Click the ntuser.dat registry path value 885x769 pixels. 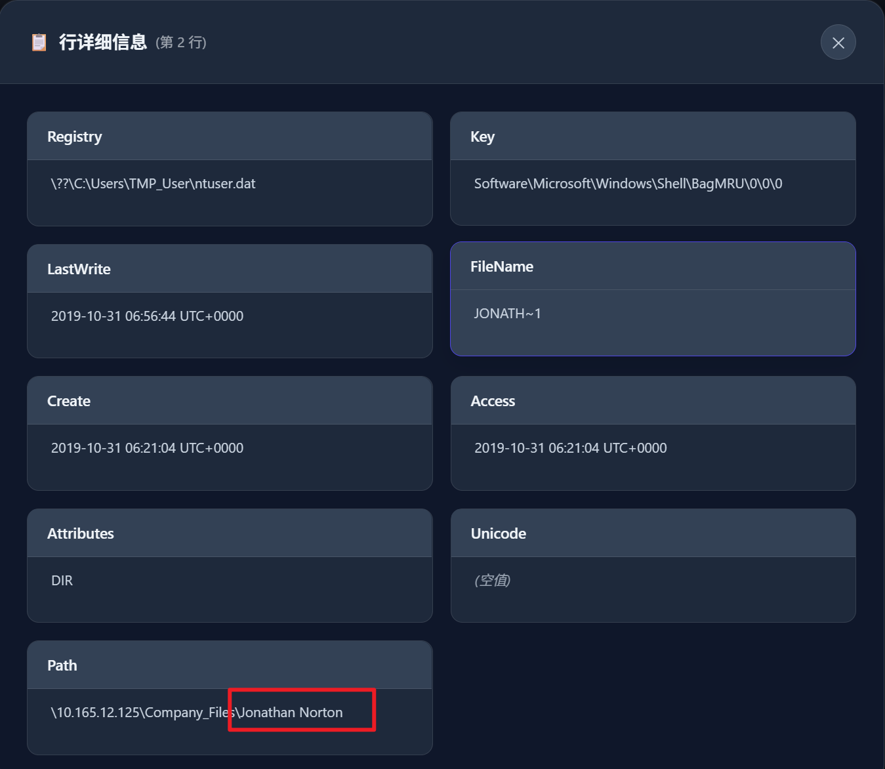point(153,184)
